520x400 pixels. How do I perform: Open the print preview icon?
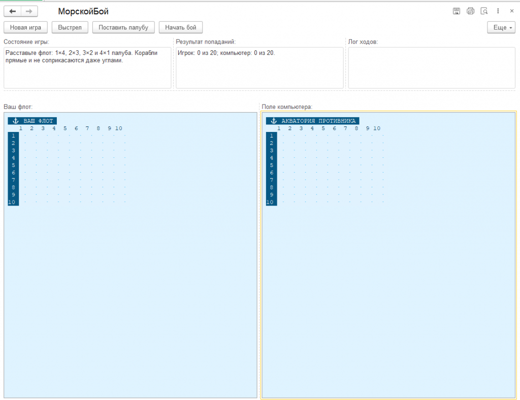click(484, 11)
